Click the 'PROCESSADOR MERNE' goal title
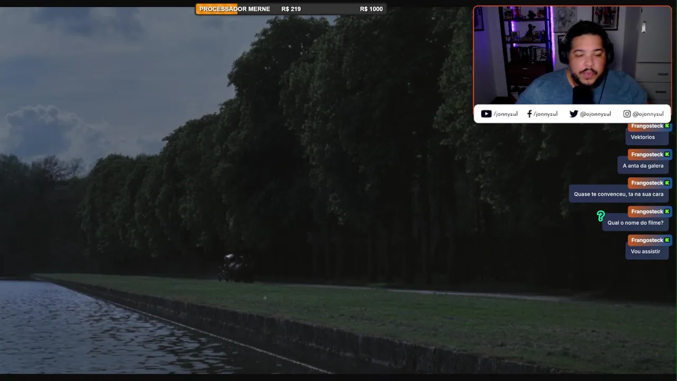This screenshot has height=381, width=677. pyautogui.click(x=234, y=9)
